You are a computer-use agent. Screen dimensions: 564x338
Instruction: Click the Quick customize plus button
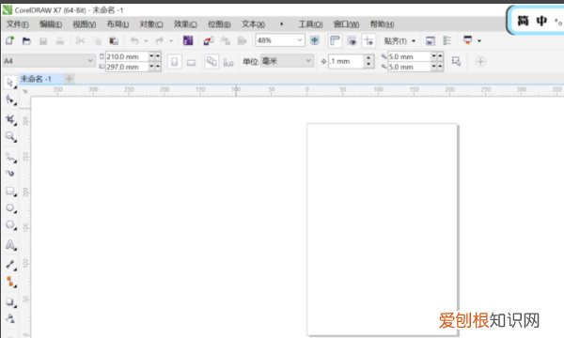click(480, 61)
